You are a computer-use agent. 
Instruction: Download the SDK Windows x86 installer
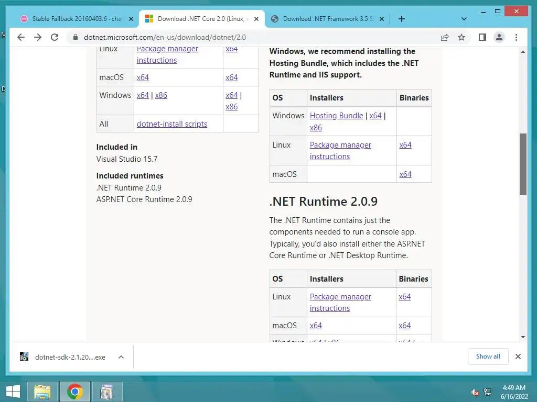click(161, 95)
